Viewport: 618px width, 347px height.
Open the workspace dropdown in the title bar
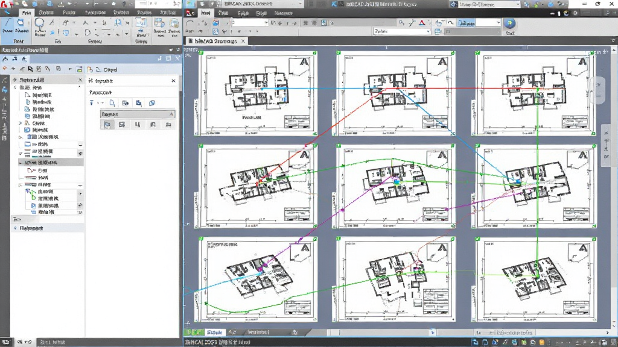(485, 4)
